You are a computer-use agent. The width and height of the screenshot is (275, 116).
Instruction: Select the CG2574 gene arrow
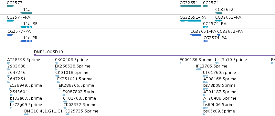click(x=206, y=6)
